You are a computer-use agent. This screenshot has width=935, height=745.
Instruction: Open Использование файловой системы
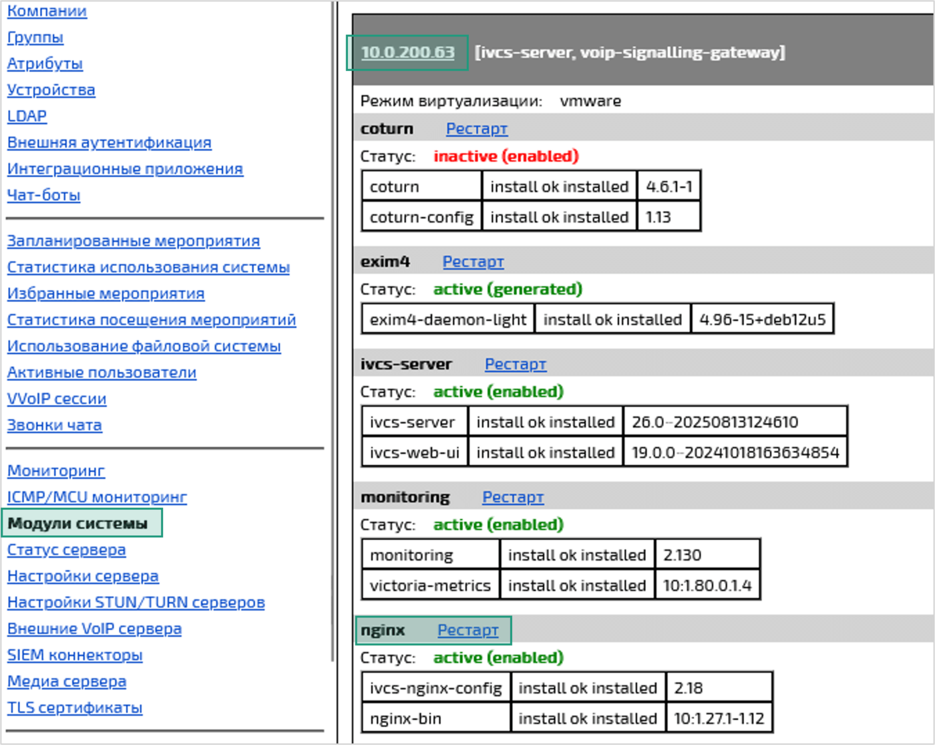144,346
